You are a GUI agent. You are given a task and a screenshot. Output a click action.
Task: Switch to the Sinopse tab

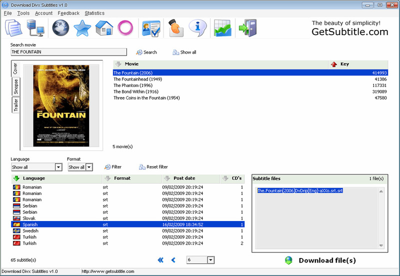pyautogui.click(x=16, y=86)
